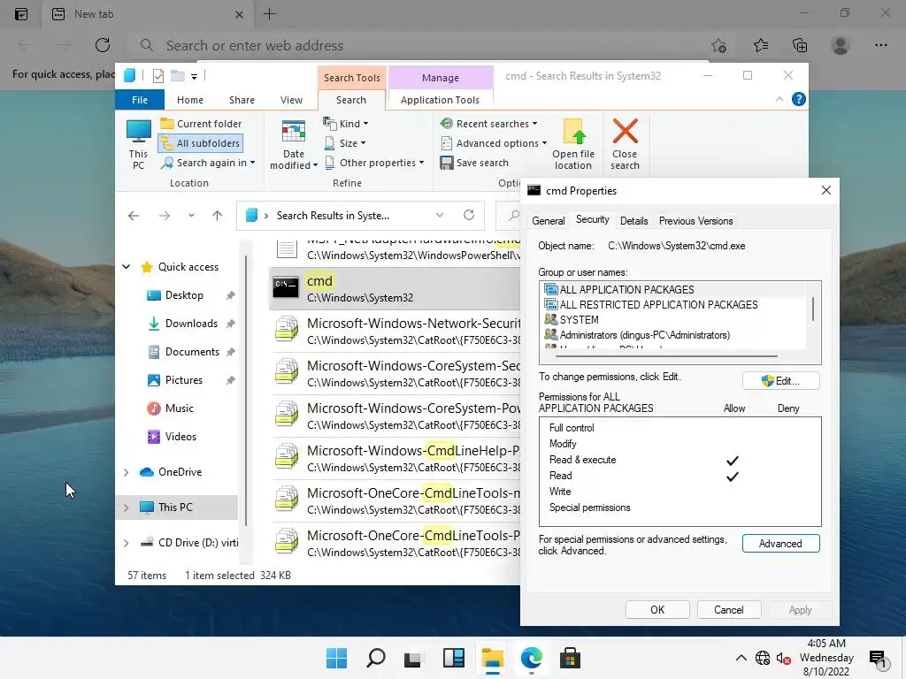
Task: Switch to Previous Versions tab
Action: [x=695, y=220]
